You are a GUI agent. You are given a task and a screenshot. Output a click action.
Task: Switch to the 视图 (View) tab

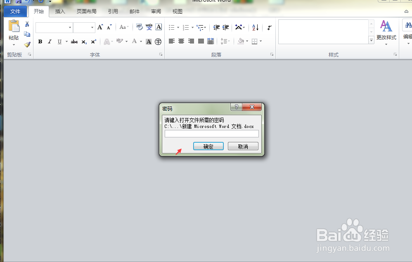pos(178,12)
